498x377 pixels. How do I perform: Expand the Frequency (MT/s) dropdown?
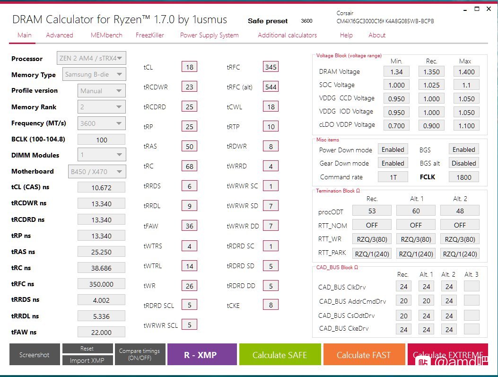click(102, 123)
